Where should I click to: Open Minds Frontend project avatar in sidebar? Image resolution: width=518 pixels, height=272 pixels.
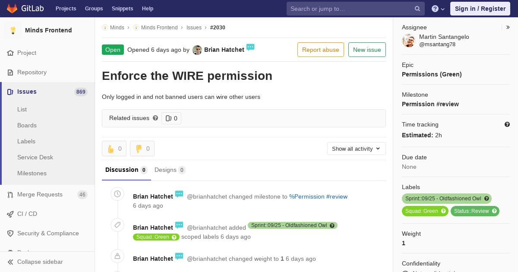pos(13,30)
